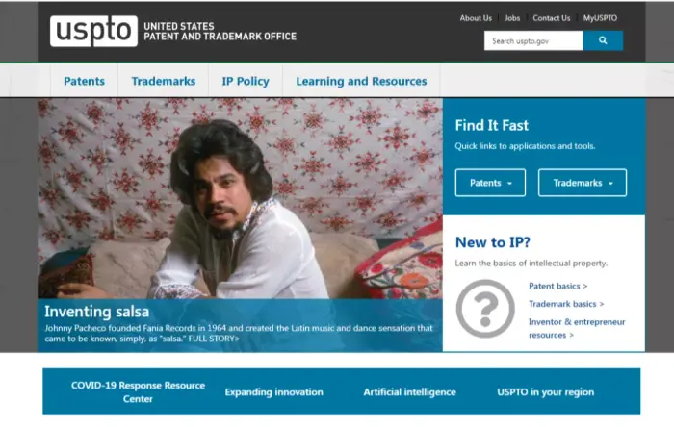The image size is (674, 427).
Task: Open Learning and Resources menu
Action: pos(360,82)
